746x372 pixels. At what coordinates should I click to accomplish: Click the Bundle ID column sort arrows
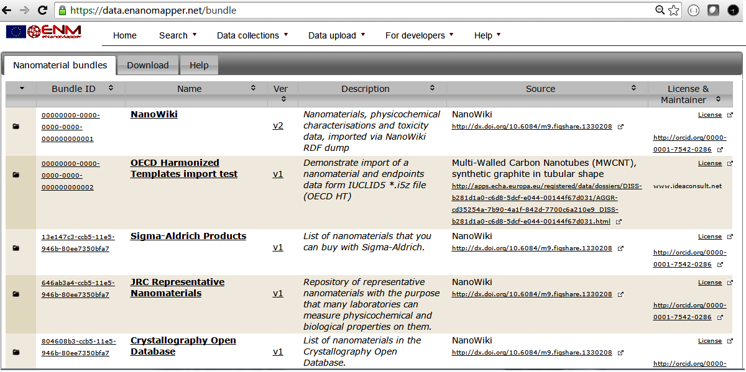point(111,88)
